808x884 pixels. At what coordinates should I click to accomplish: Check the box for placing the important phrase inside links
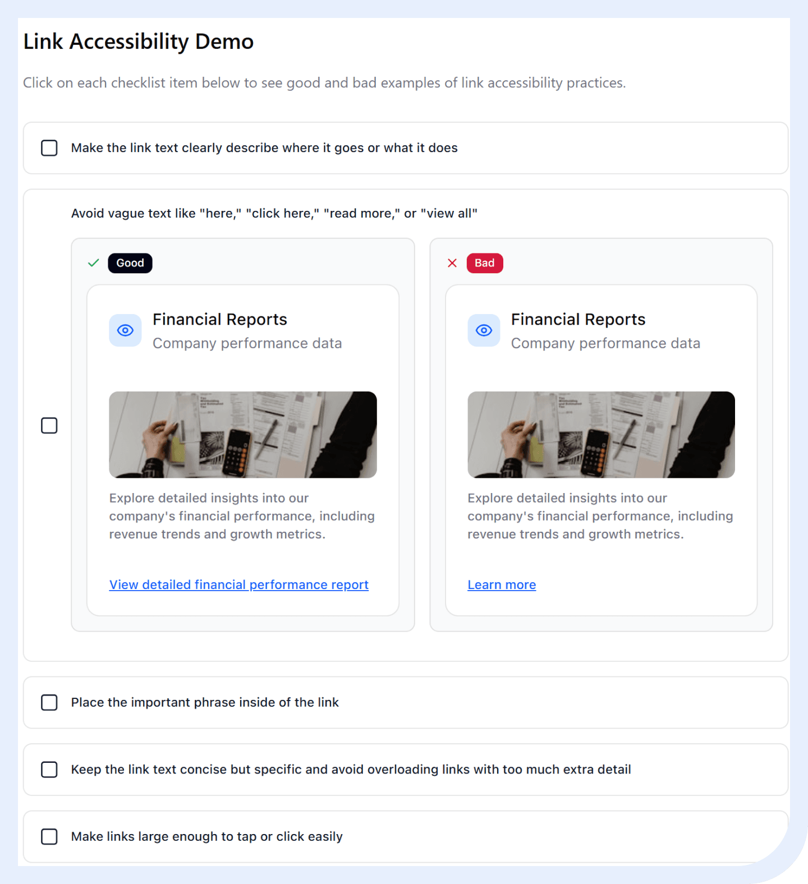tap(49, 702)
